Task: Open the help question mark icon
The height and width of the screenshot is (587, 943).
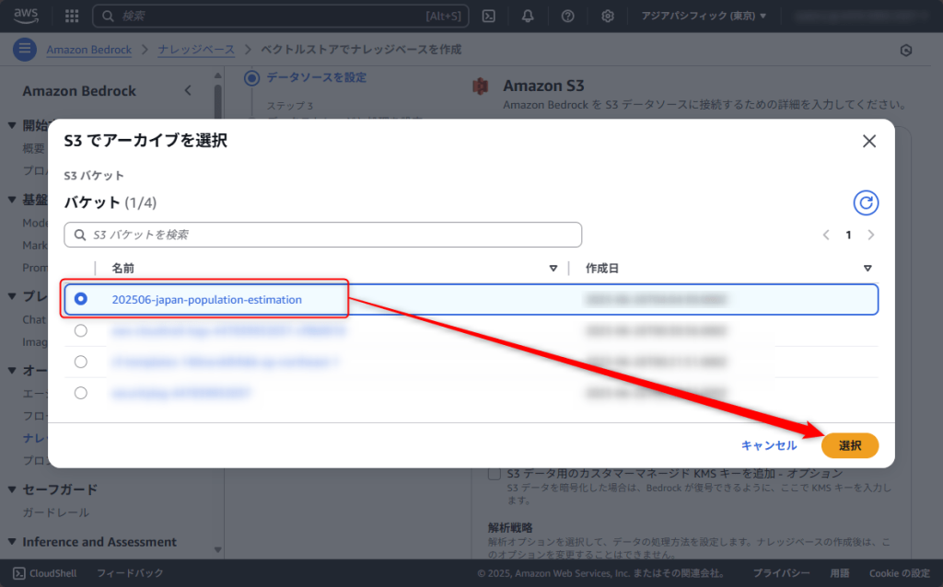Action: (567, 17)
